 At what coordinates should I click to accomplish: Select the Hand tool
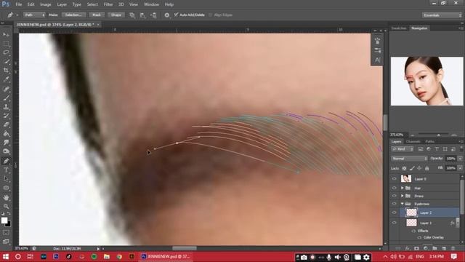[6, 197]
